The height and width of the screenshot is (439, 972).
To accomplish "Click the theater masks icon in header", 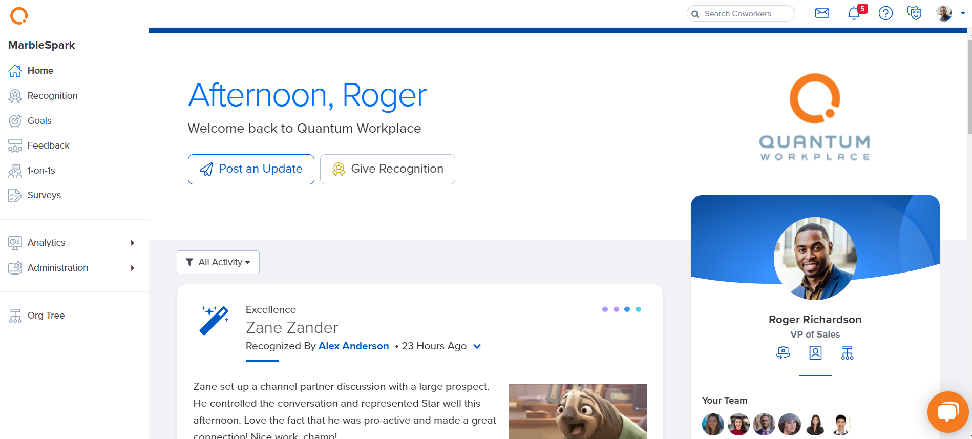I will point(914,13).
